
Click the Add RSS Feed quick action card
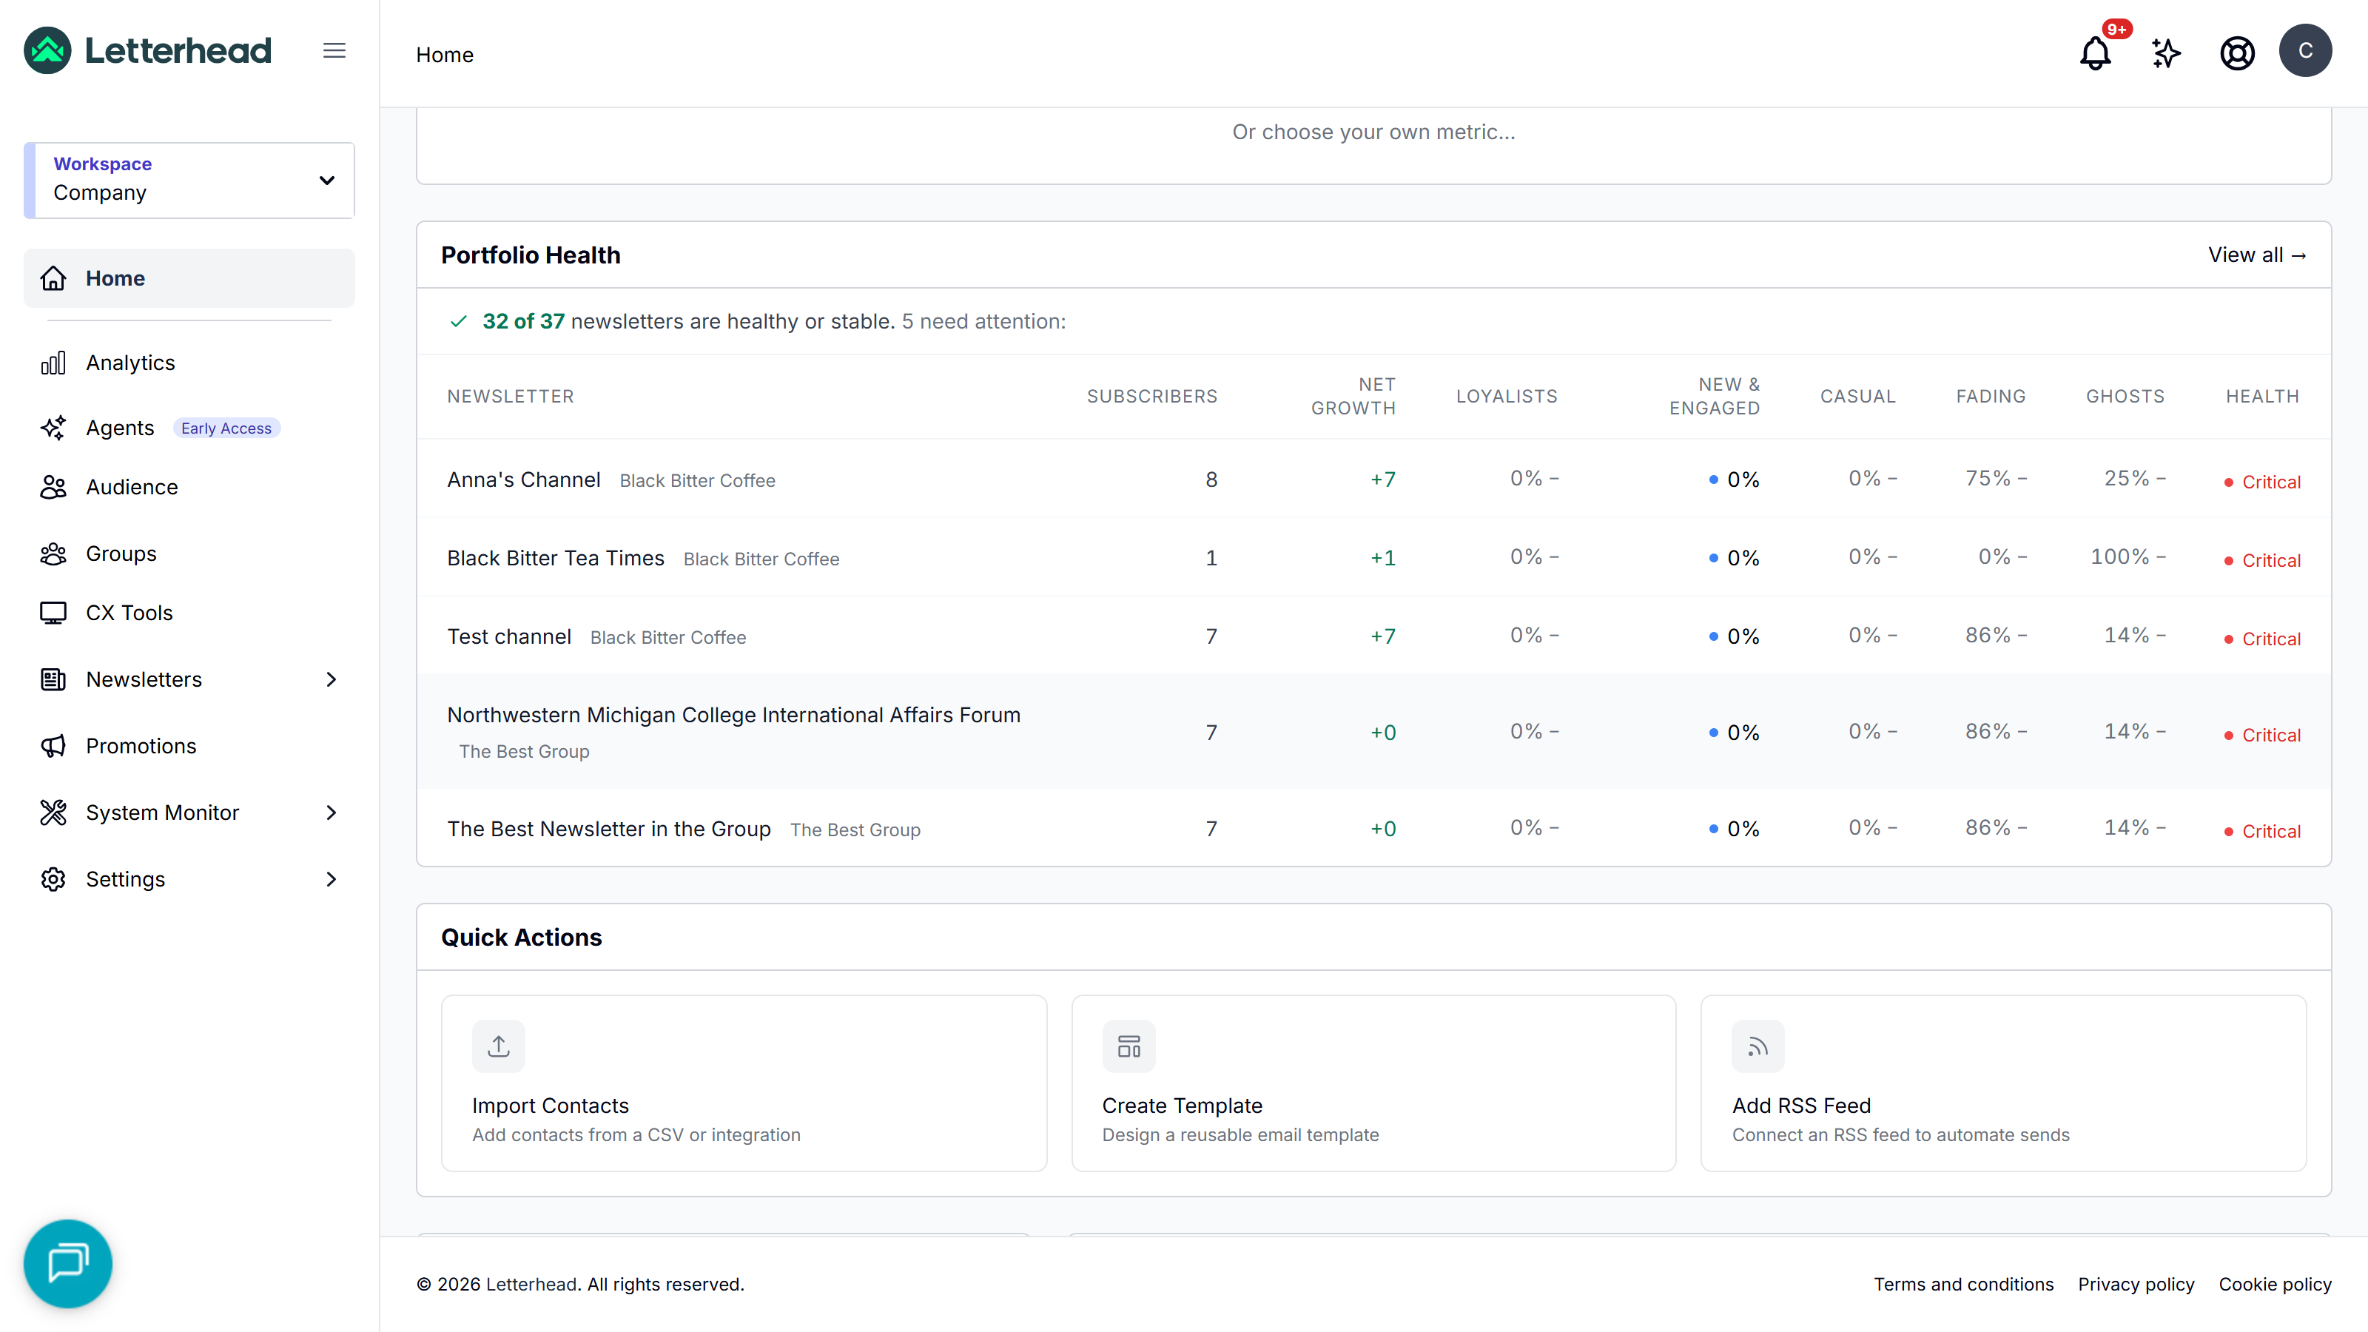tap(2003, 1083)
